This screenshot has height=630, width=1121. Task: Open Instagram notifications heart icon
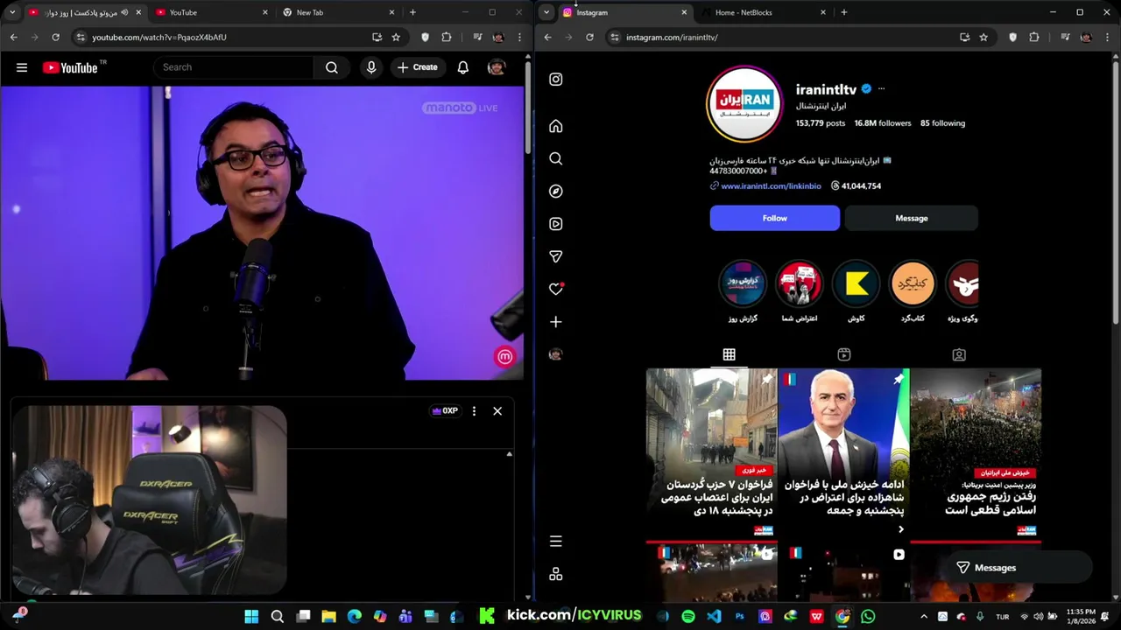click(x=555, y=289)
